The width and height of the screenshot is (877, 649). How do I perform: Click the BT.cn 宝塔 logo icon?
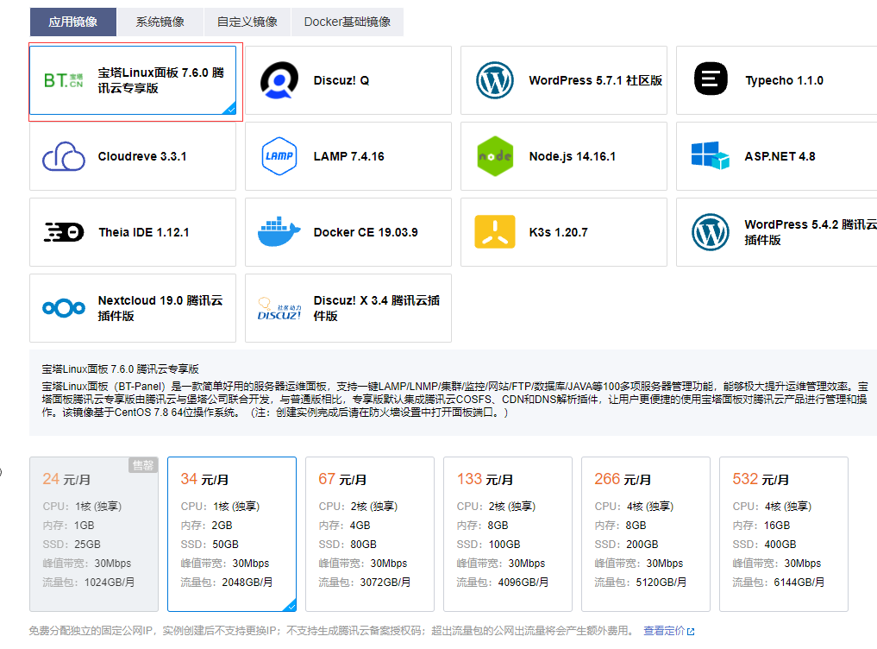coord(63,80)
